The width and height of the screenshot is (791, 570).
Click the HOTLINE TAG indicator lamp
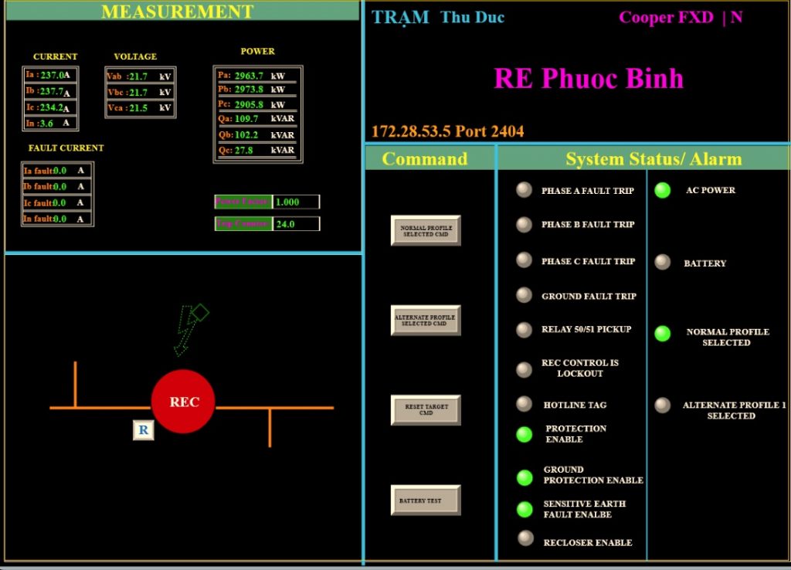[524, 404]
